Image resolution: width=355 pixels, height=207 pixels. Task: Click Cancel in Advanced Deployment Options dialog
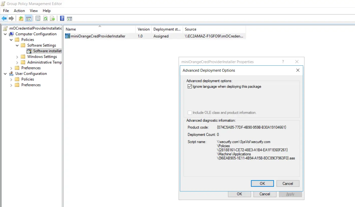288,184
